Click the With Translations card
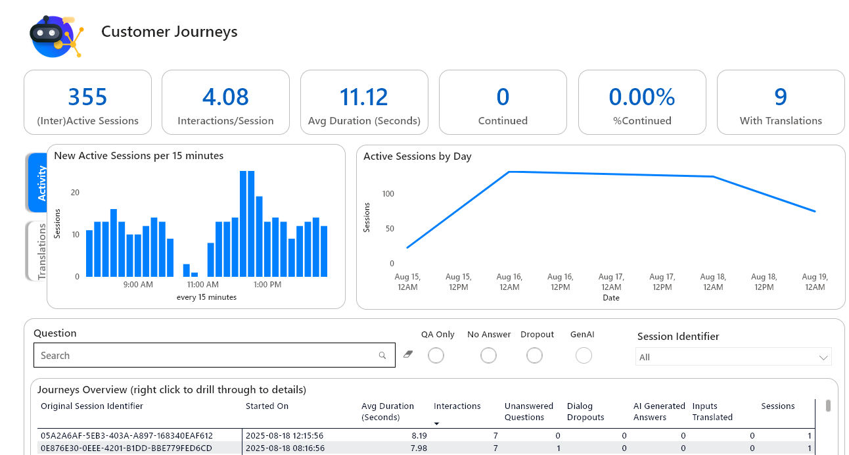 (781, 103)
